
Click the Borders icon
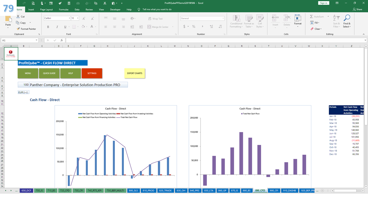tap(74, 27)
